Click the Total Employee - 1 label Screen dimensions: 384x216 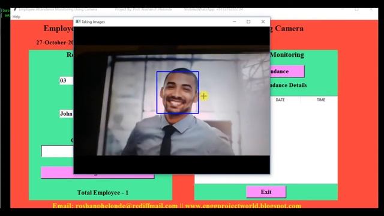(103, 193)
